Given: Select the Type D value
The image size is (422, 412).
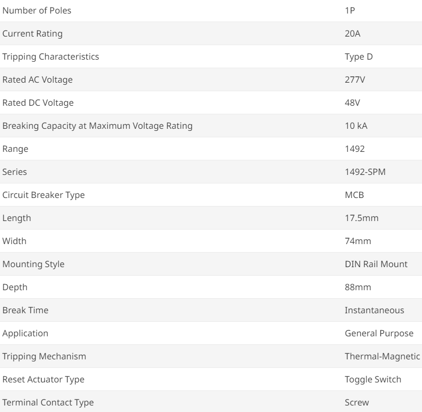Looking at the screenshot, I should tap(358, 57).
